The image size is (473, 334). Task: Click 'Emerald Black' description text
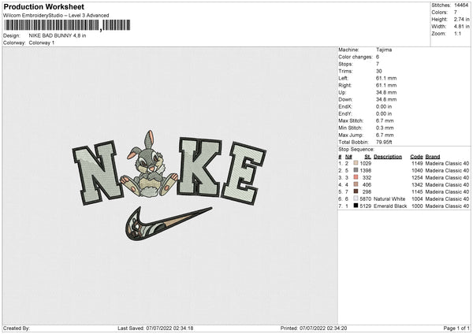point(390,206)
